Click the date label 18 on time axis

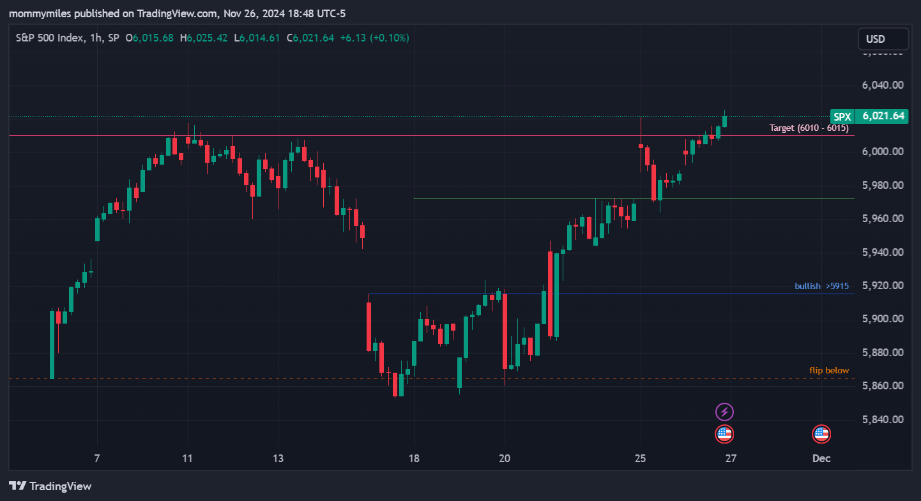(x=414, y=458)
